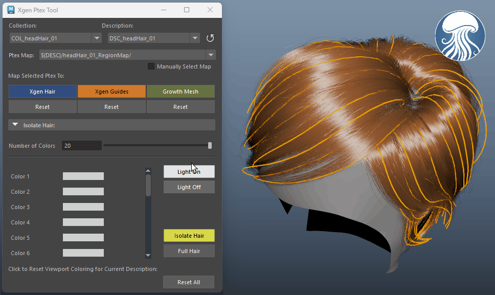The image size is (495, 295).
Task: Click the Map Selected Ptex To label
Action: 36,76
